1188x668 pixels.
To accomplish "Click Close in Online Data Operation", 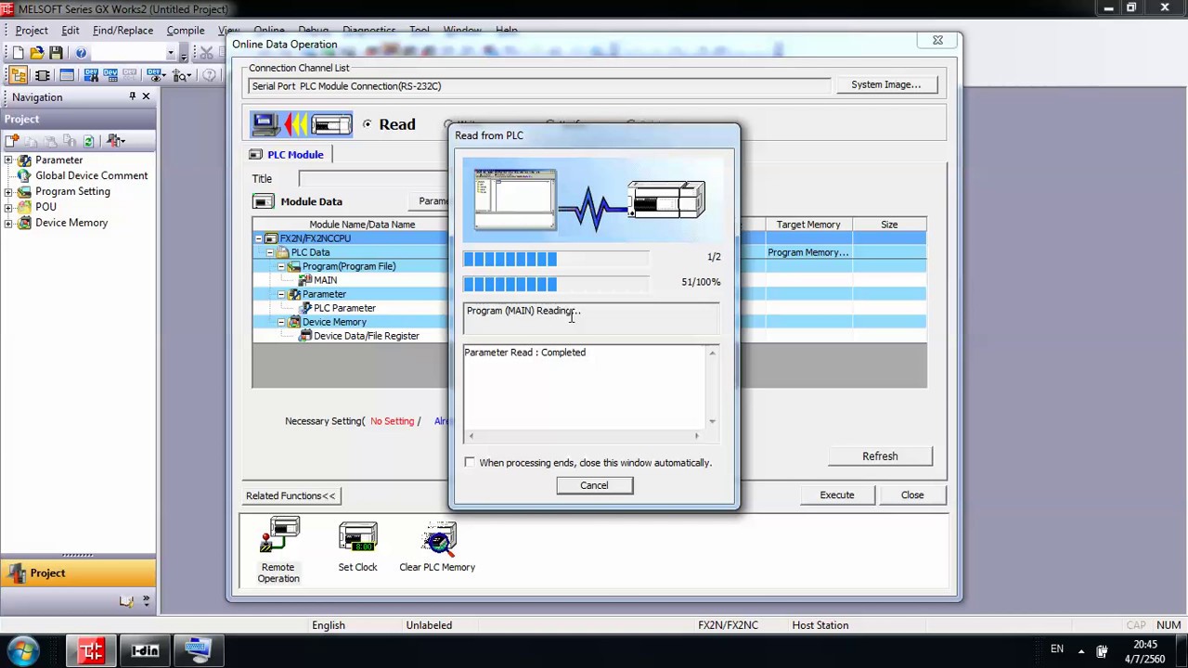I will pyautogui.click(x=912, y=495).
